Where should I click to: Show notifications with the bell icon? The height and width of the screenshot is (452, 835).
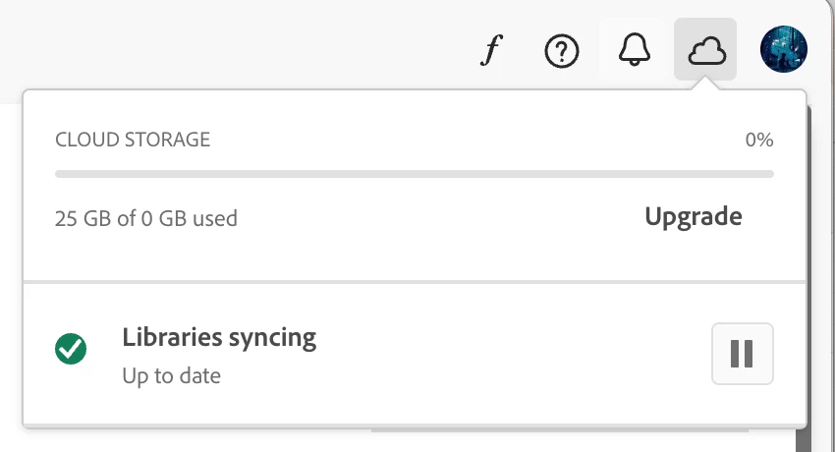635,49
